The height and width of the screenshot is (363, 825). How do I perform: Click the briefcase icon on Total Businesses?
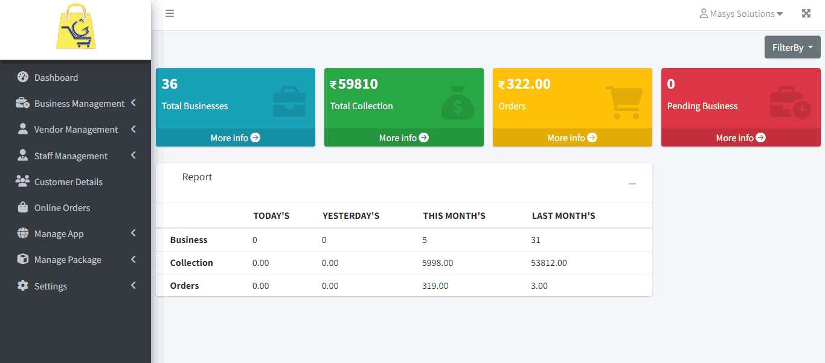(289, 102)
